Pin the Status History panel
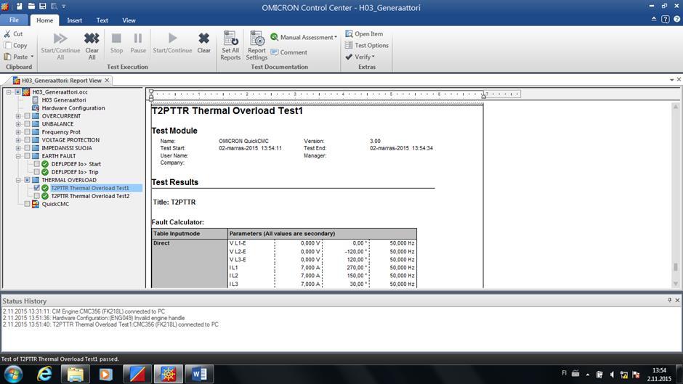This screenshot has height=384, width=683. pyautogui.click(x=669, y=300)
